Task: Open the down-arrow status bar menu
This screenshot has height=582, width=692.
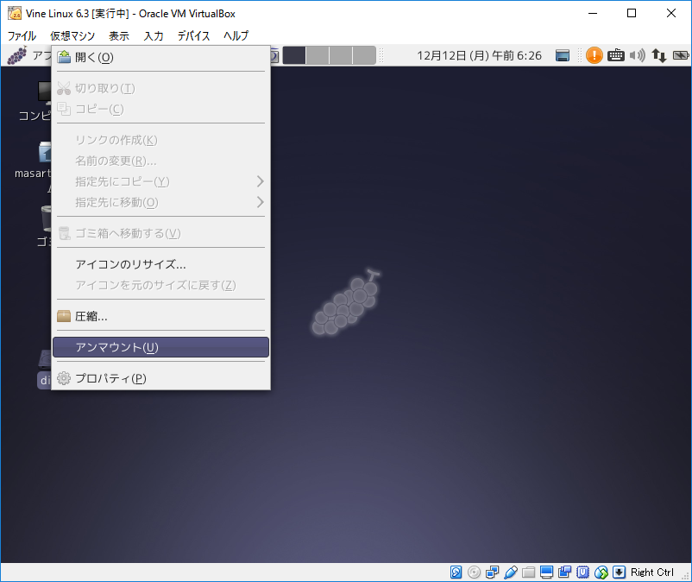Action: click(620, 572)
